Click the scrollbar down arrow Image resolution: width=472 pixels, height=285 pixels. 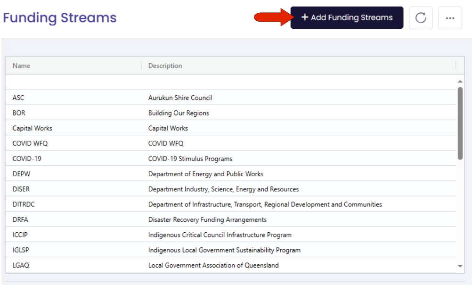coord(460,266)
